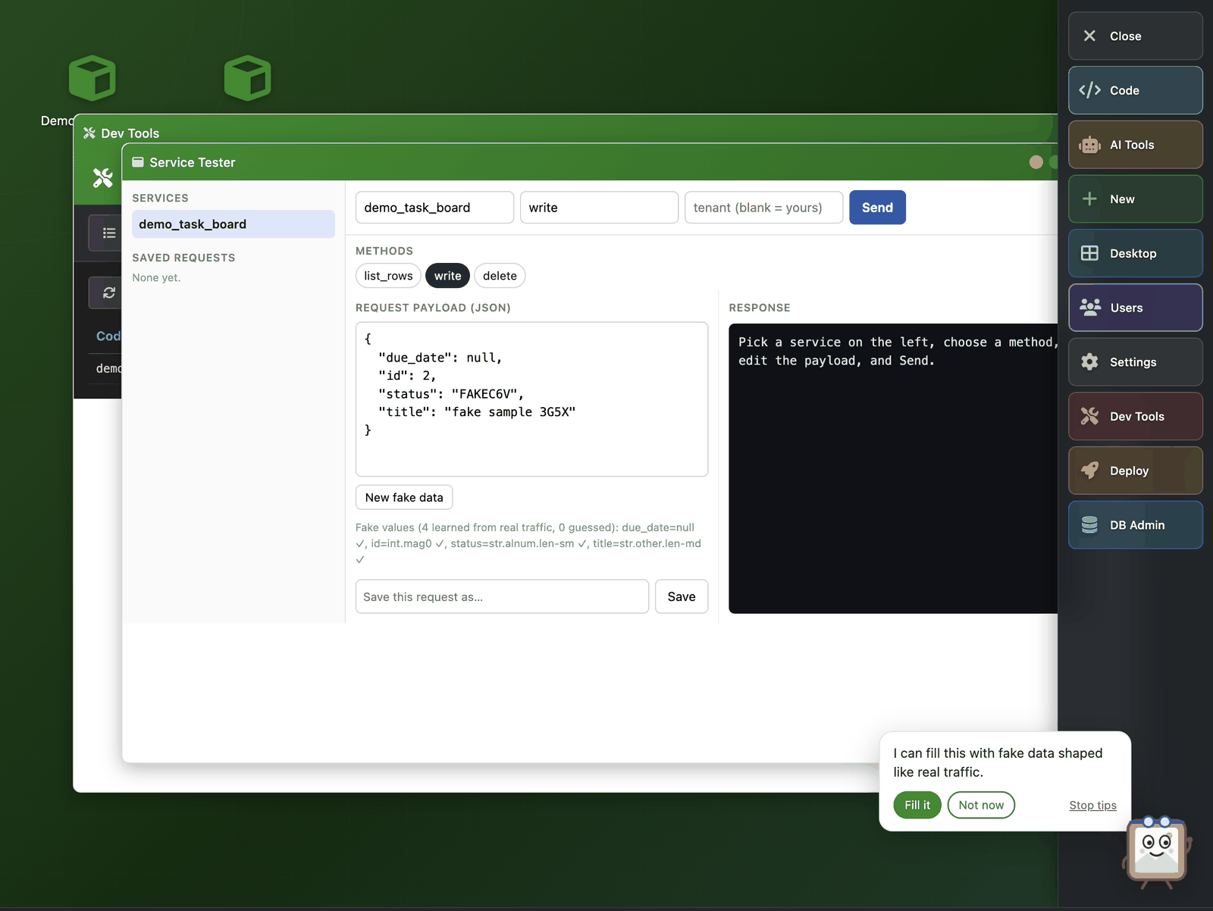Click the New plus icon
The image size is (1213, 911).
(1089, 199)
